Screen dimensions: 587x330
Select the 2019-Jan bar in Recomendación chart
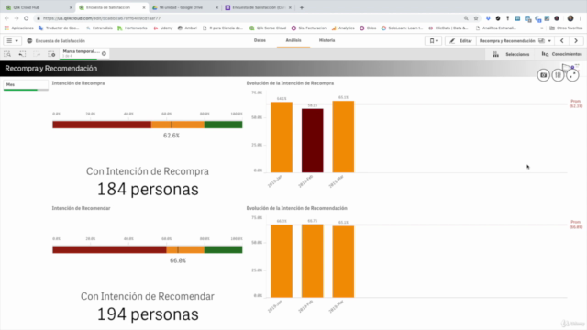pyautogui.click(x=282, y=261)
